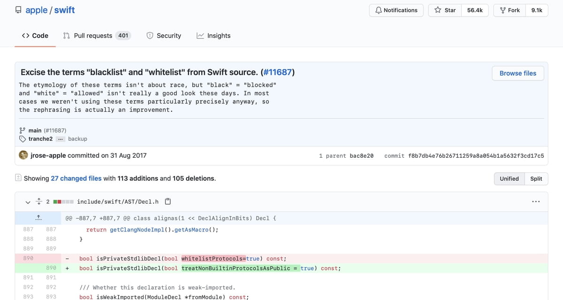Screen dimensions: 563x300
Task: Switch to the Insights tab
Action: [x=213, y=36]
